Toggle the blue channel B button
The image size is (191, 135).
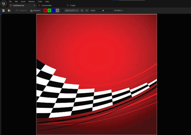53,11
